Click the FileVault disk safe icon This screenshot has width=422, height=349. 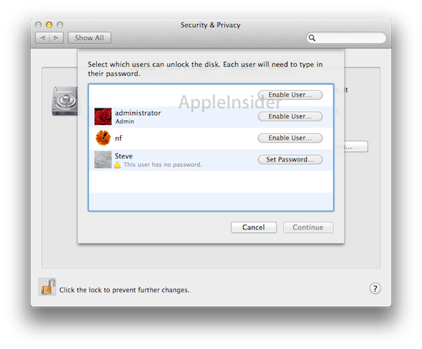click(65, 101)
